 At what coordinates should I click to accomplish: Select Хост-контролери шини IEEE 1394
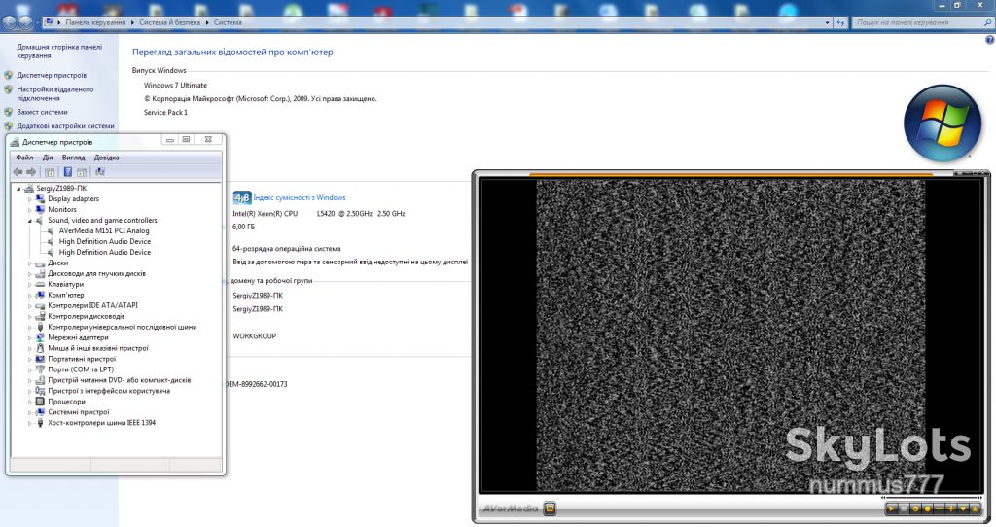101,423
